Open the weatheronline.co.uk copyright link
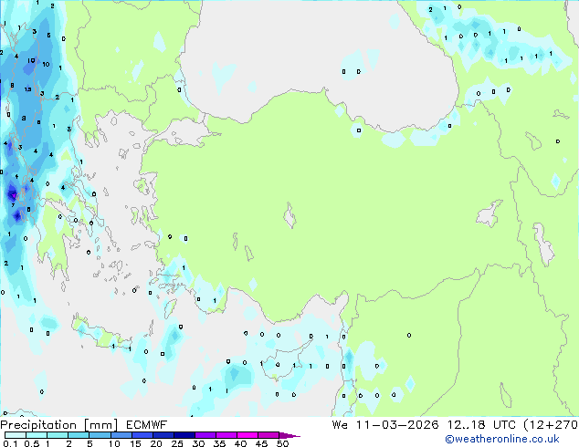 (x=502, y=439)
